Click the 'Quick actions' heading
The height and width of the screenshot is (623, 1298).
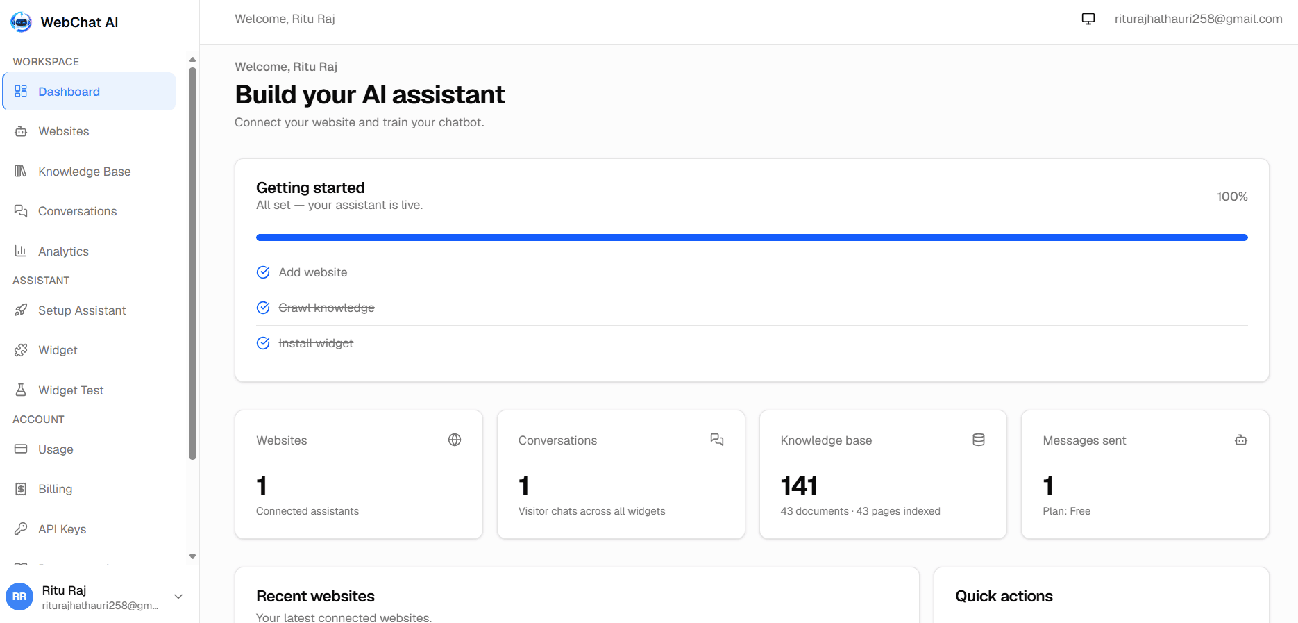1004,596
